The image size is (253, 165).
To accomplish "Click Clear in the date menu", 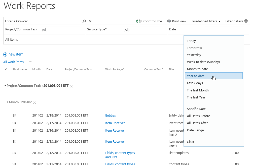I will coord(191,142).
